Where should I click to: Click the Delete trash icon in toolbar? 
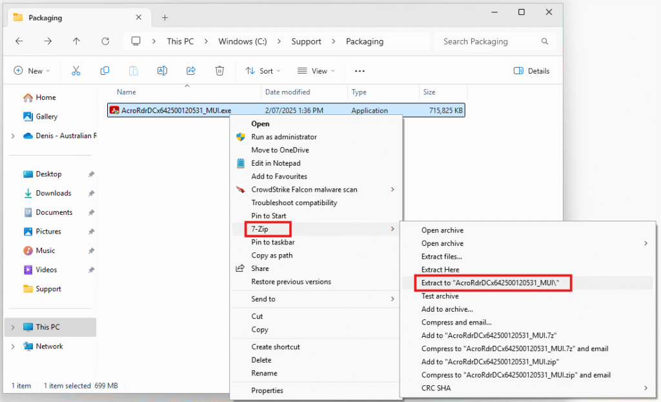[219, 71]
